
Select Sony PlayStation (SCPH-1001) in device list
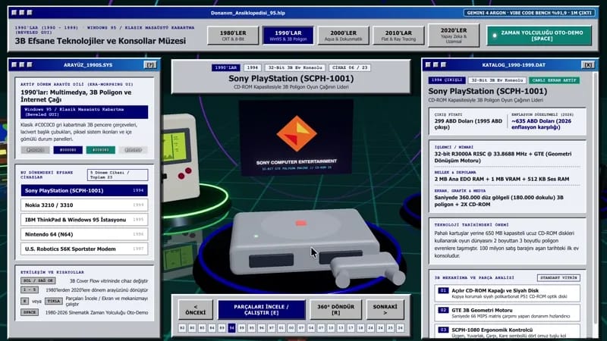click(84, 190)
